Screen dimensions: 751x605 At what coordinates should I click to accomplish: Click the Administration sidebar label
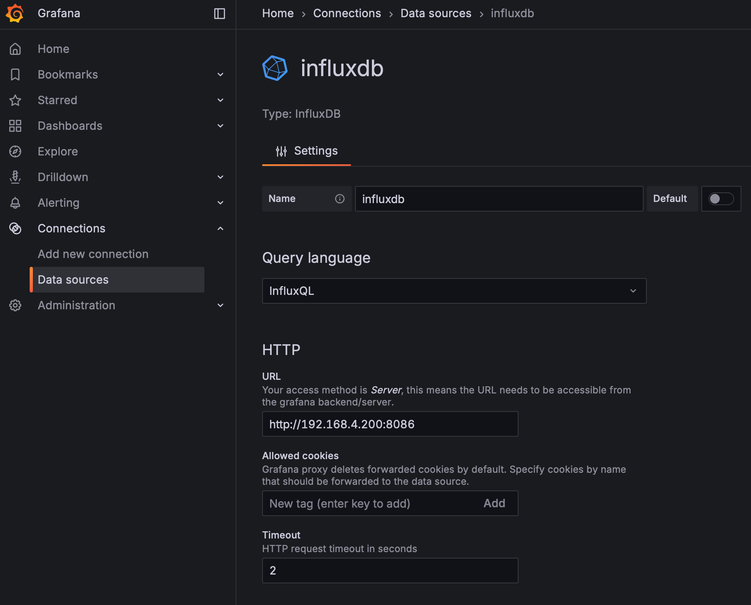(77, 305)
